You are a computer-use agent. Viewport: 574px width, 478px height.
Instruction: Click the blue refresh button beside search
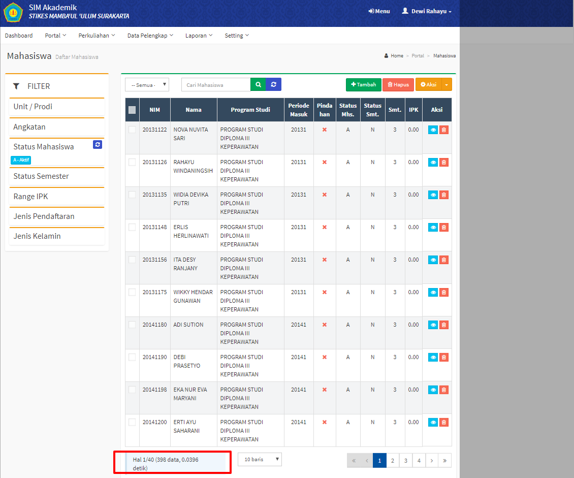273,85
